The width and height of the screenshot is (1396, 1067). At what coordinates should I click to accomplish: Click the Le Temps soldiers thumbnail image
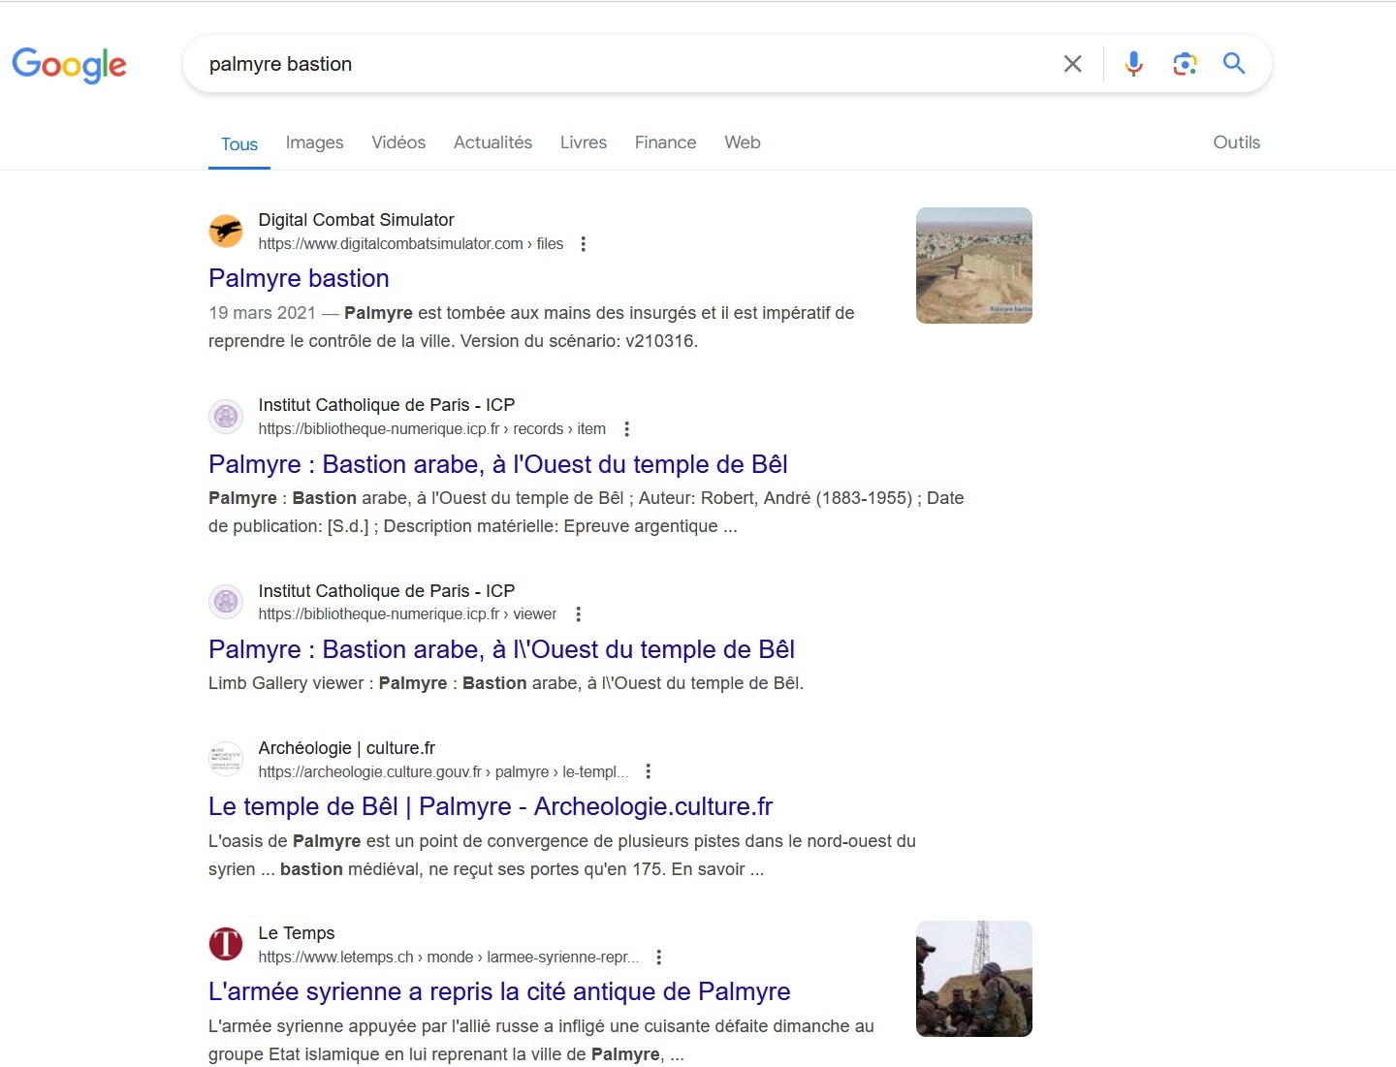point(974,979)
